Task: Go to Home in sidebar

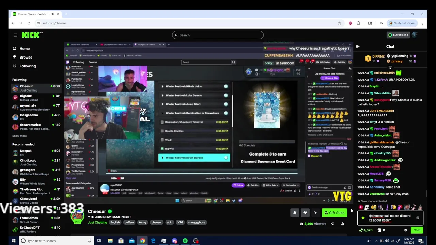Action: coord(25,49)
